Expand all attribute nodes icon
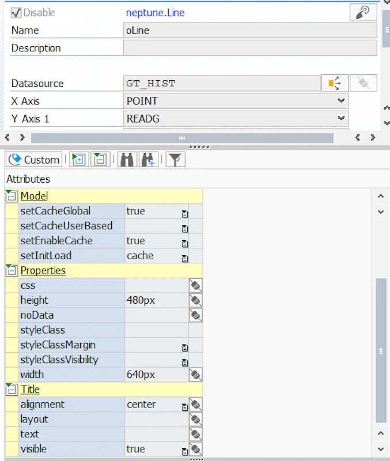Image resolution: width=390 pixels, height=461 pixels. tap(79, 160)
